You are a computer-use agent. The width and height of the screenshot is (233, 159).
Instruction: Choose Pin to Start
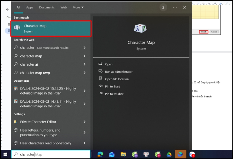(112, 86)
